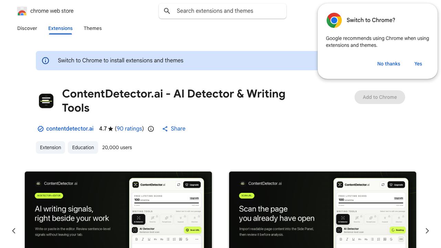This screenshot has height=248, width=441.
Task: Open the contentdetector.ai publisher link
Action: coord(70,129)
